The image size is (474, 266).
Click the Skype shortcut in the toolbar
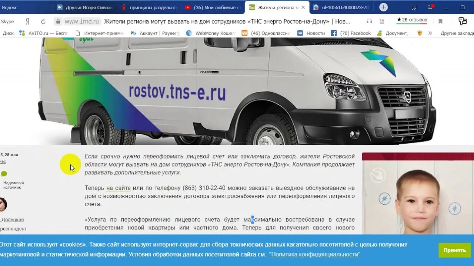pos(7,21)
